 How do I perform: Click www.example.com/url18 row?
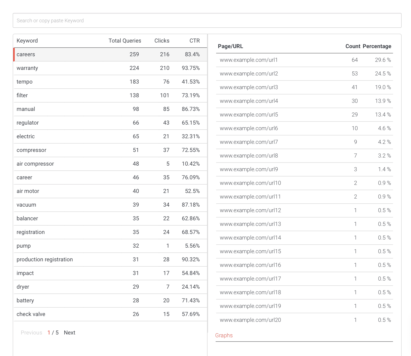click(x=305, y=292)
